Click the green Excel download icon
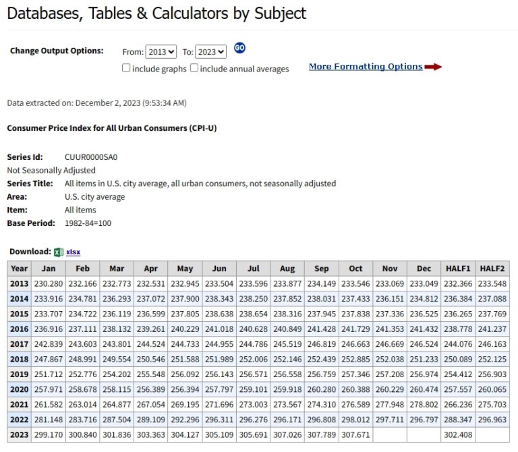Viewport: 518px width, 452px height. [59, 252]
